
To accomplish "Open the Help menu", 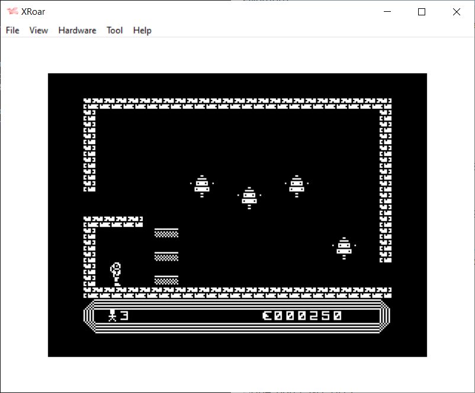I will [x=142, y=30].
